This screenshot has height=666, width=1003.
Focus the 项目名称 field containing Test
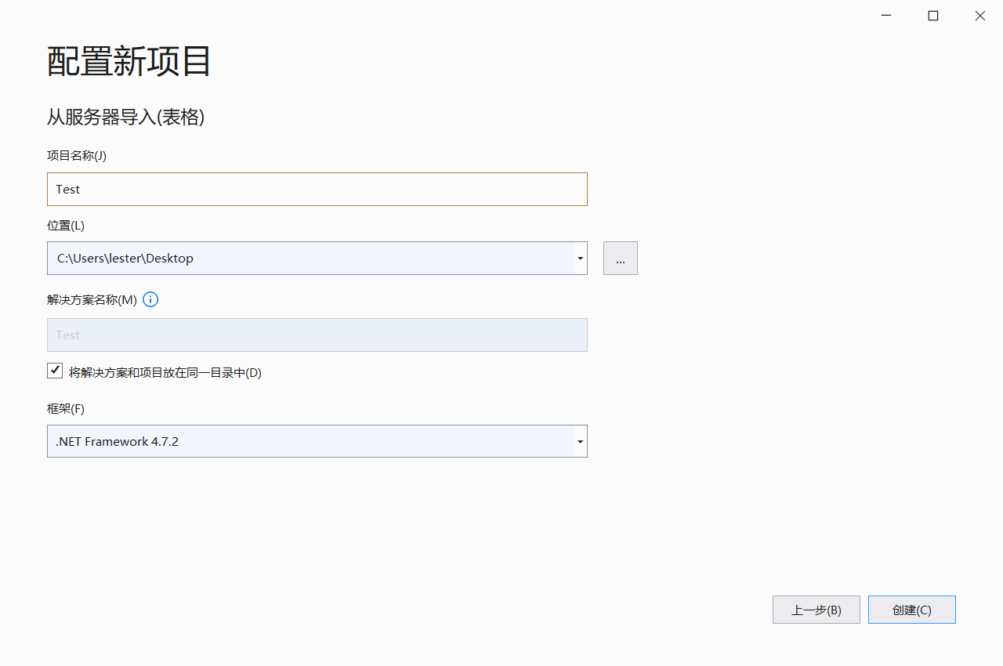(x=317, y=189)
